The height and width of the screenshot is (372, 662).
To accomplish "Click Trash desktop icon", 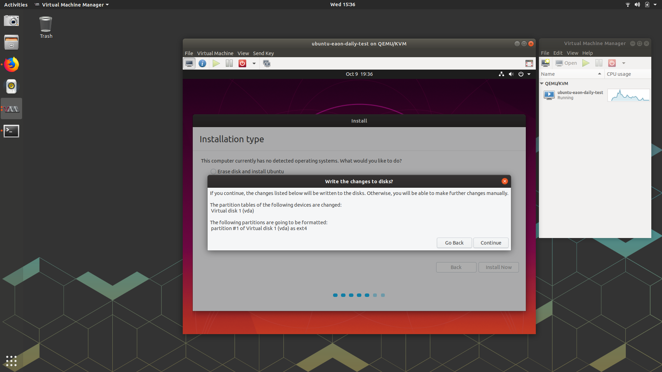I will click(46, 28).
